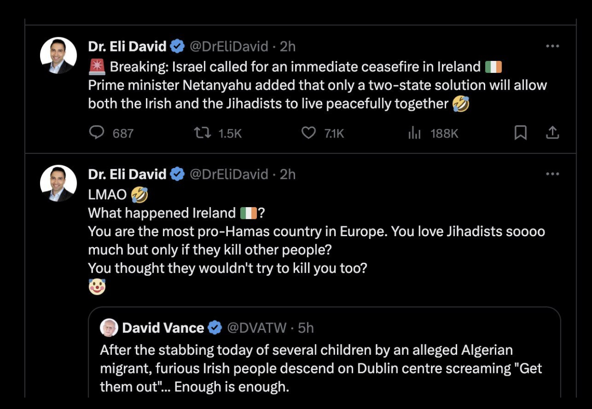The height and width of the screenshot is (409, 592).
Task: Open David Vance small avatar
Action: pos(109,328)
